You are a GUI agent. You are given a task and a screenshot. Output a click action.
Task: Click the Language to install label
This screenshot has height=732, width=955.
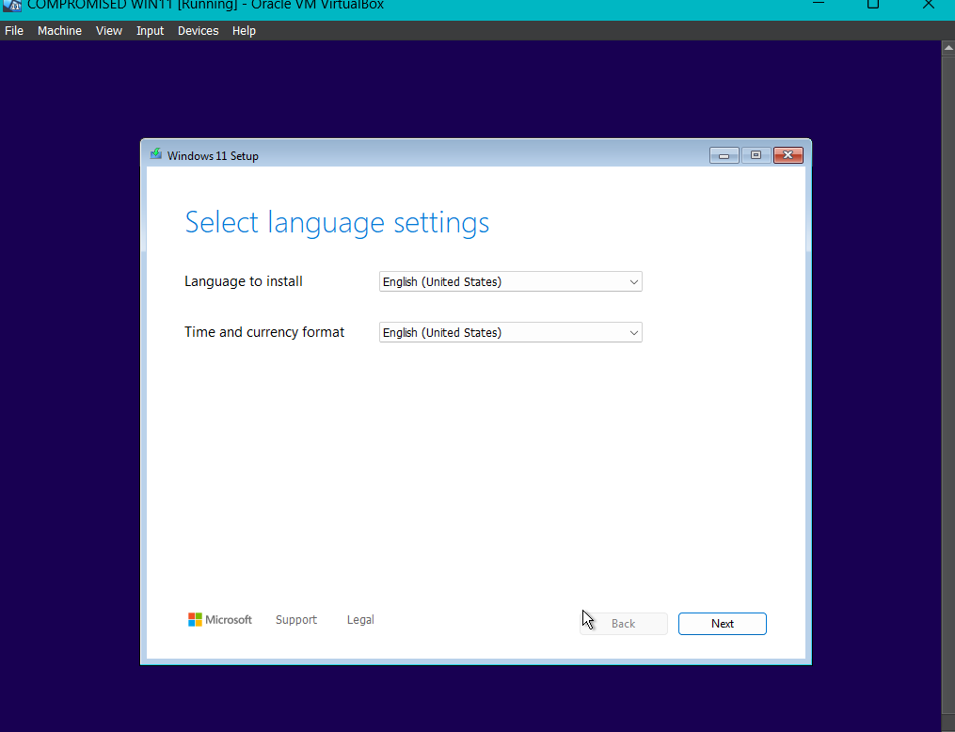click(244, 281)
